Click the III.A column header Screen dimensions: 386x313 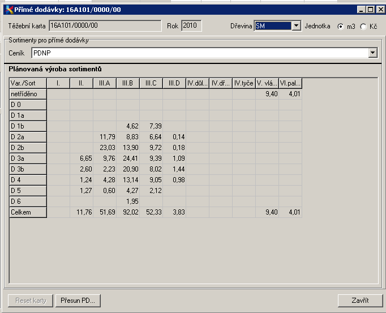[x=105, y=83]
